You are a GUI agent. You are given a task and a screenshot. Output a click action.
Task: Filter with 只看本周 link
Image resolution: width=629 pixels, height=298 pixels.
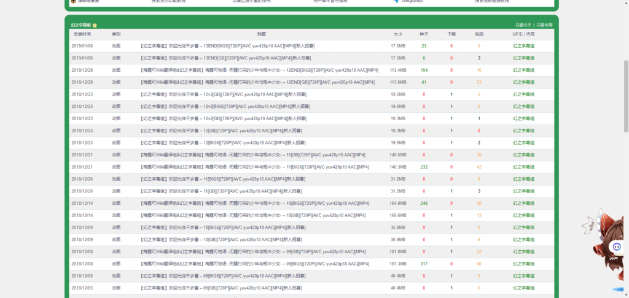pyautogui.click(x=544, y=25)
